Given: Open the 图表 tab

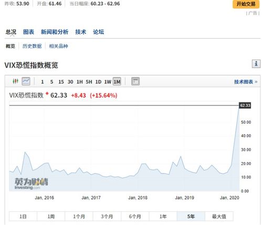Looking at the screenshot, I should tap(28, 32).
